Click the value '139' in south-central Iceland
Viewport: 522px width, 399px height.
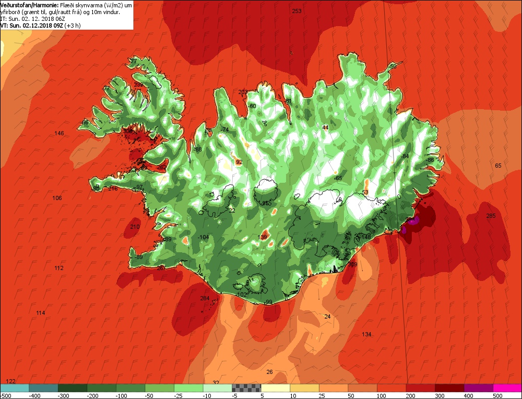coord(263,237)
